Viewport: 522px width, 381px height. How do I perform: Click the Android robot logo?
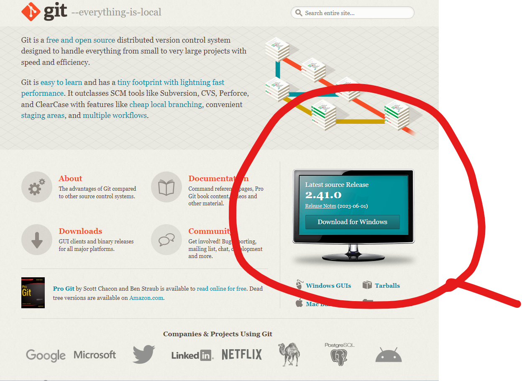(x=389, y=355)
